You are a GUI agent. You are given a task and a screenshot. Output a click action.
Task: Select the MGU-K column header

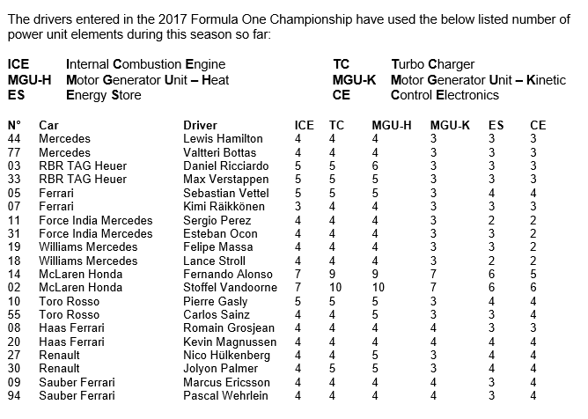(450, 125)
